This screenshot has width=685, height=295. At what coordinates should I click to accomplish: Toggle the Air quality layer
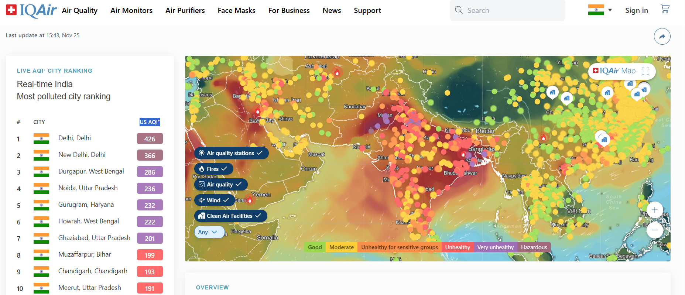(x=221, y=184)
